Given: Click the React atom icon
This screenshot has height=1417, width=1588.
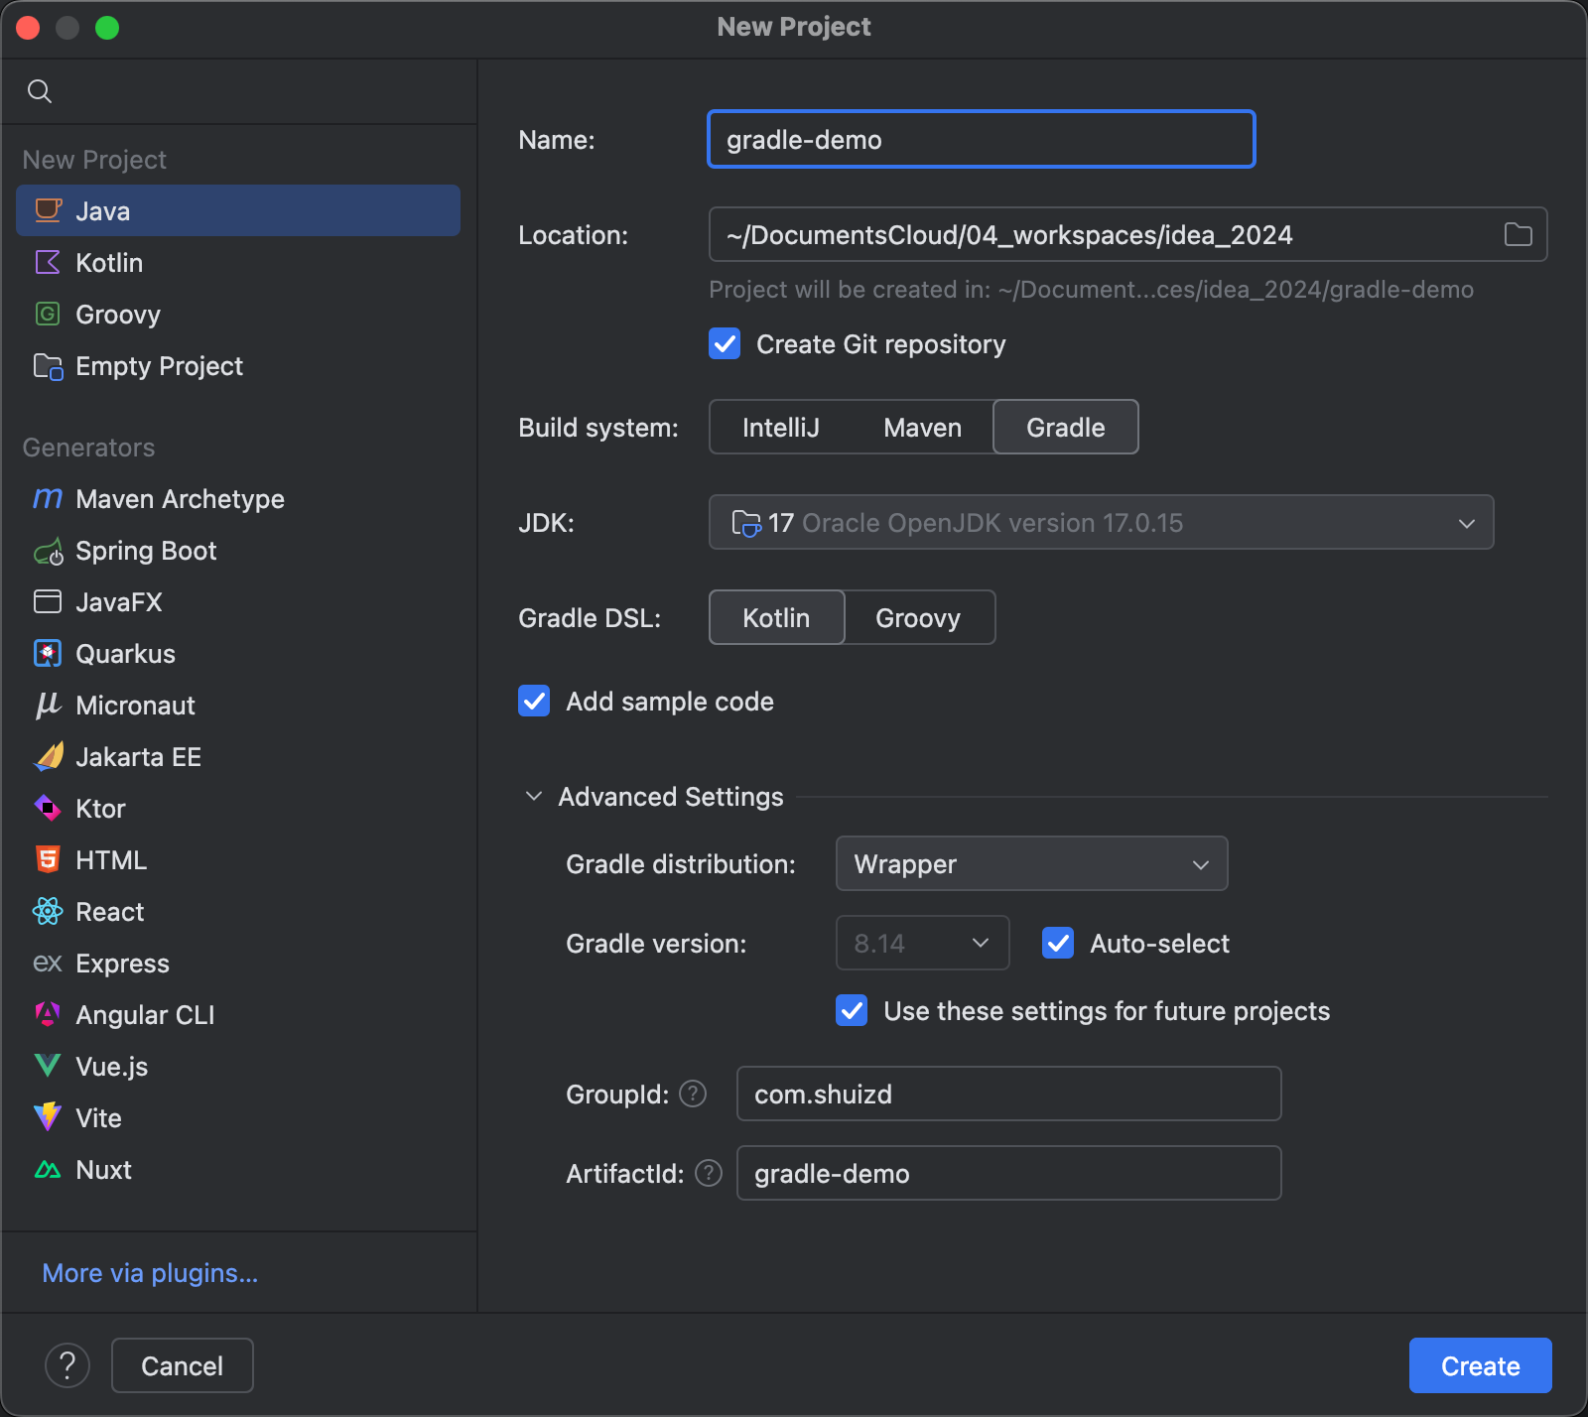Looking at the screenshot, I should tap(48, 911).
